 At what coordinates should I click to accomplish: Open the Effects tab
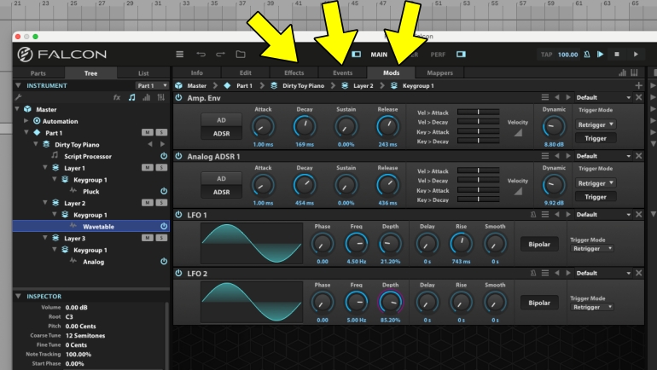[294, 72]
